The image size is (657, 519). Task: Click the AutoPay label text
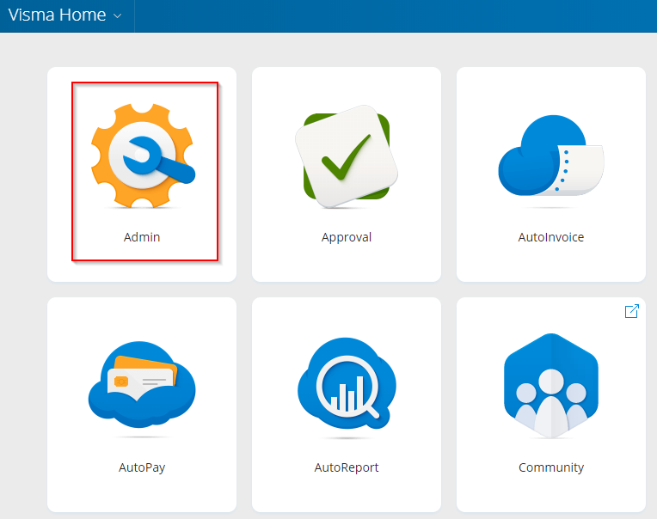tap(142, 467)
